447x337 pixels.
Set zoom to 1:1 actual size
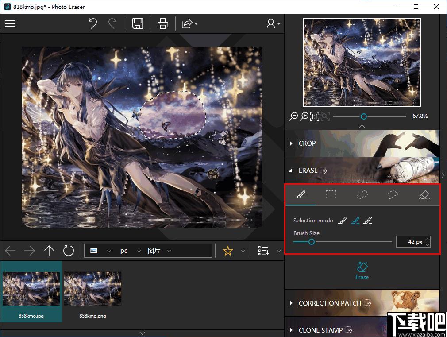(x=315, y=116)
